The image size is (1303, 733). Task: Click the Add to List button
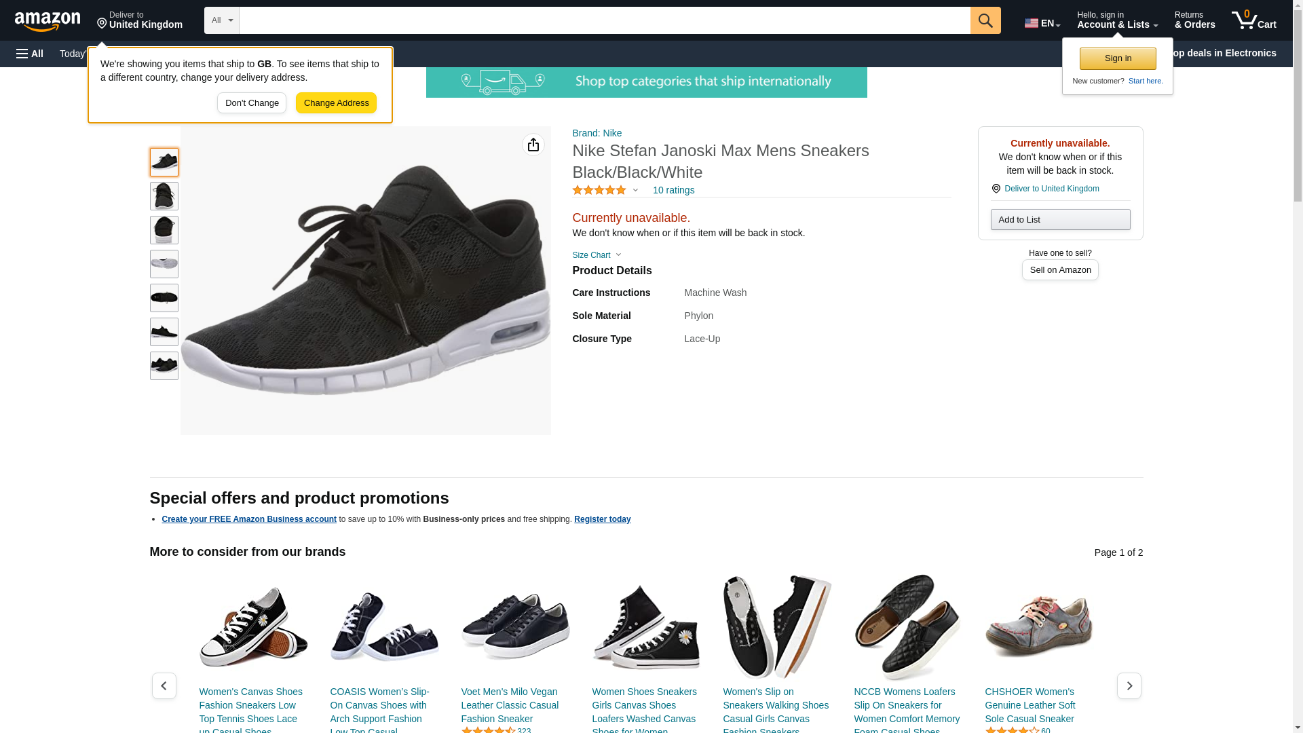(1060, 219)
